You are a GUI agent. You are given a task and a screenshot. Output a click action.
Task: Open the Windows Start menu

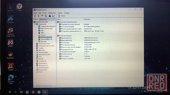tap(10, 92)
